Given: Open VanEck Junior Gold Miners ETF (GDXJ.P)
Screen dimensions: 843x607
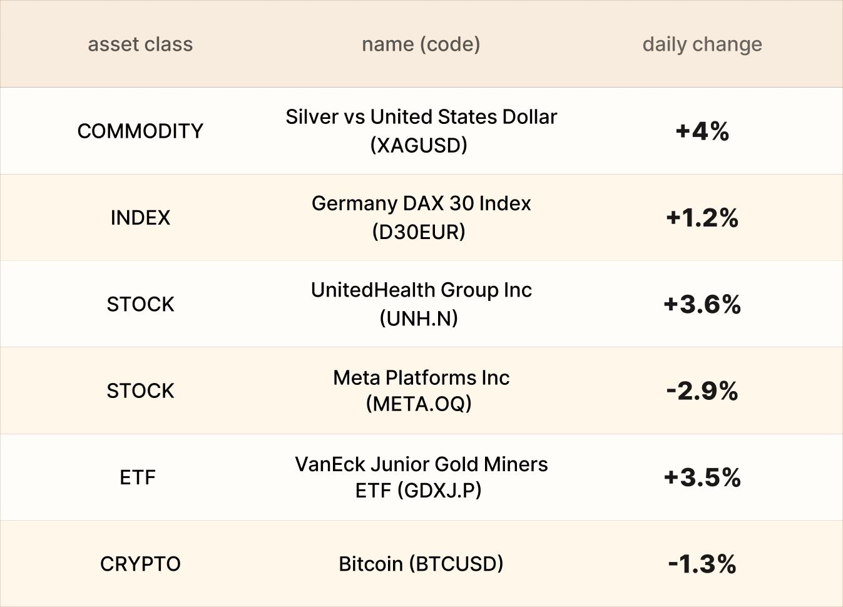Looking at the screenshot, I should [421, 477].
